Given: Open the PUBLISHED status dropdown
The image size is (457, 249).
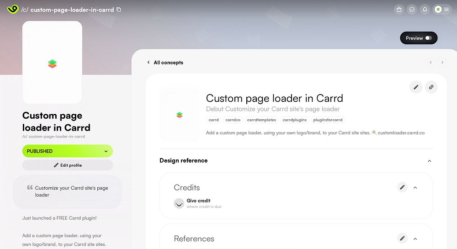Looking at the screenshot, I should click(68, 151).
